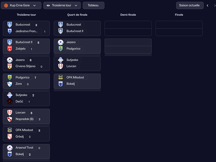The height and width of the screenshot is (162, 216).
Task: Click the Zora club crest icon
Action: [x=10, y=84]
